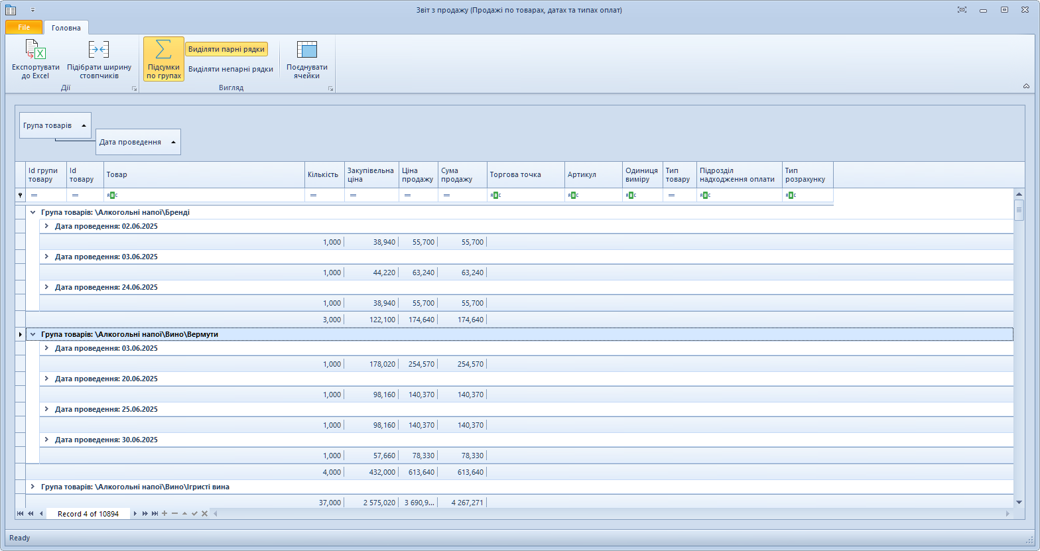Click the row indicator of Вермути group
1040x551 pixels.
(x=20, y=335)
